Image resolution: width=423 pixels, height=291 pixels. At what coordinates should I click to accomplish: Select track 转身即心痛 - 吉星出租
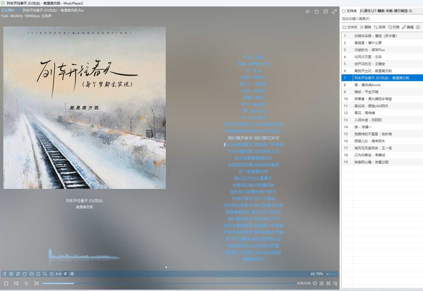coord(382,162)
